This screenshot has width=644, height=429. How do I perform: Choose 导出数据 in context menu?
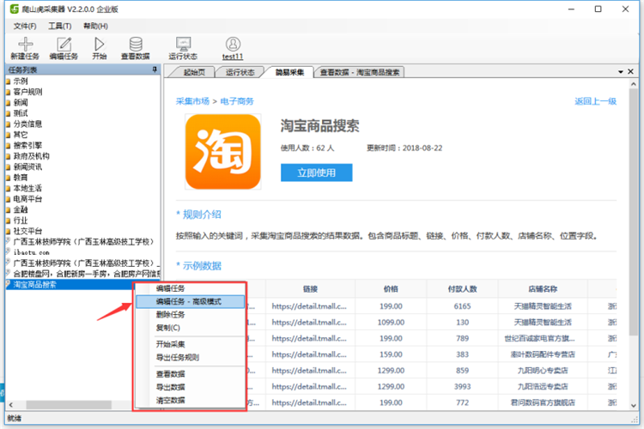coord(191,387)
